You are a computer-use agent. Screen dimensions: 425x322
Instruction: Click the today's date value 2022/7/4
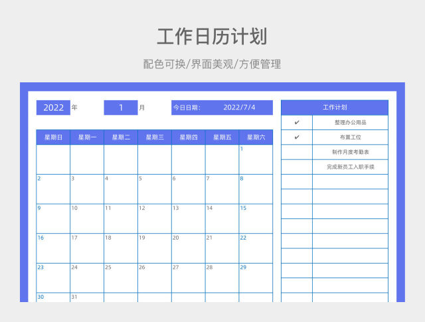click(x=239, y=108)
